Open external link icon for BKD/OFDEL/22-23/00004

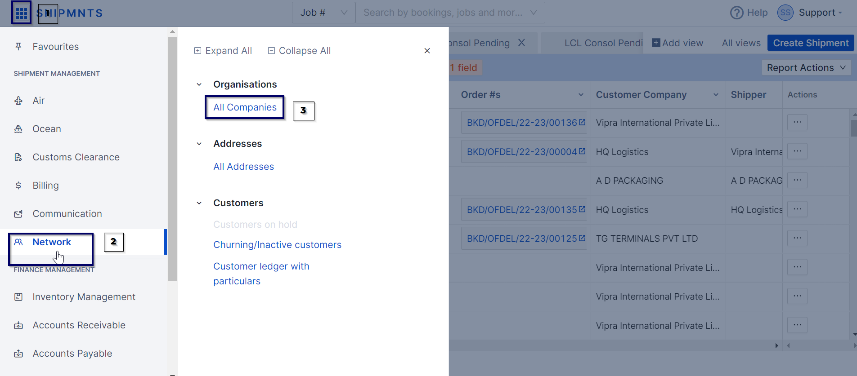point(582,151)
